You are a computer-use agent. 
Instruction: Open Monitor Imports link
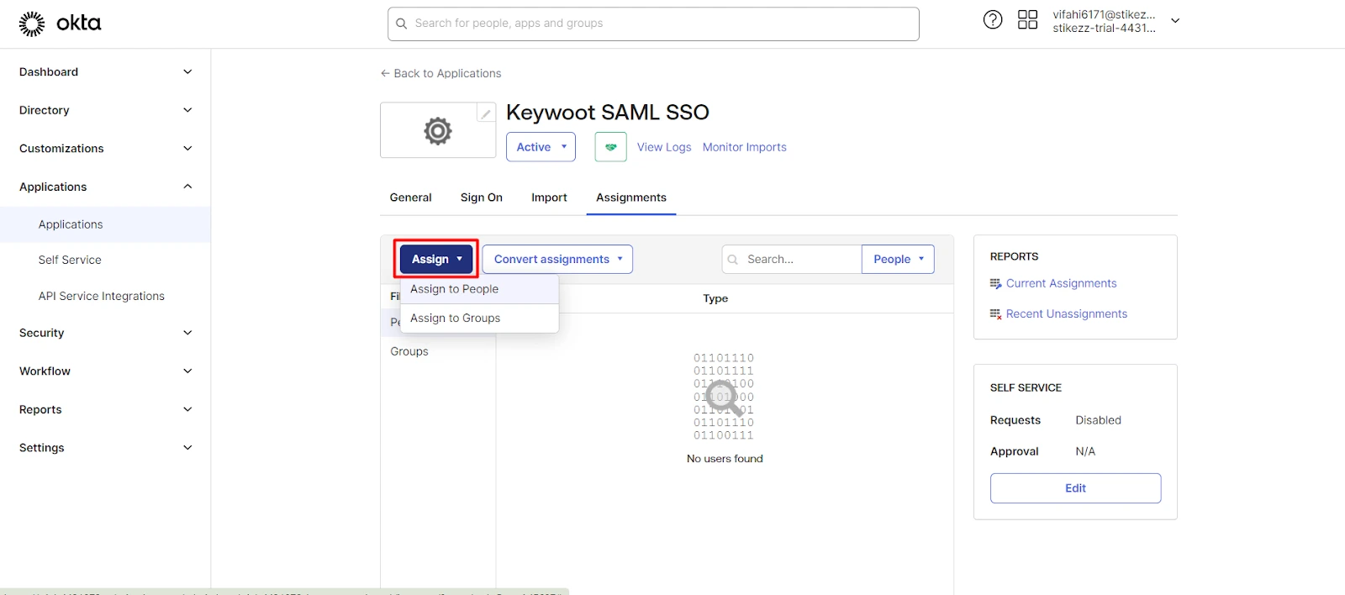[x=745, y=147]
